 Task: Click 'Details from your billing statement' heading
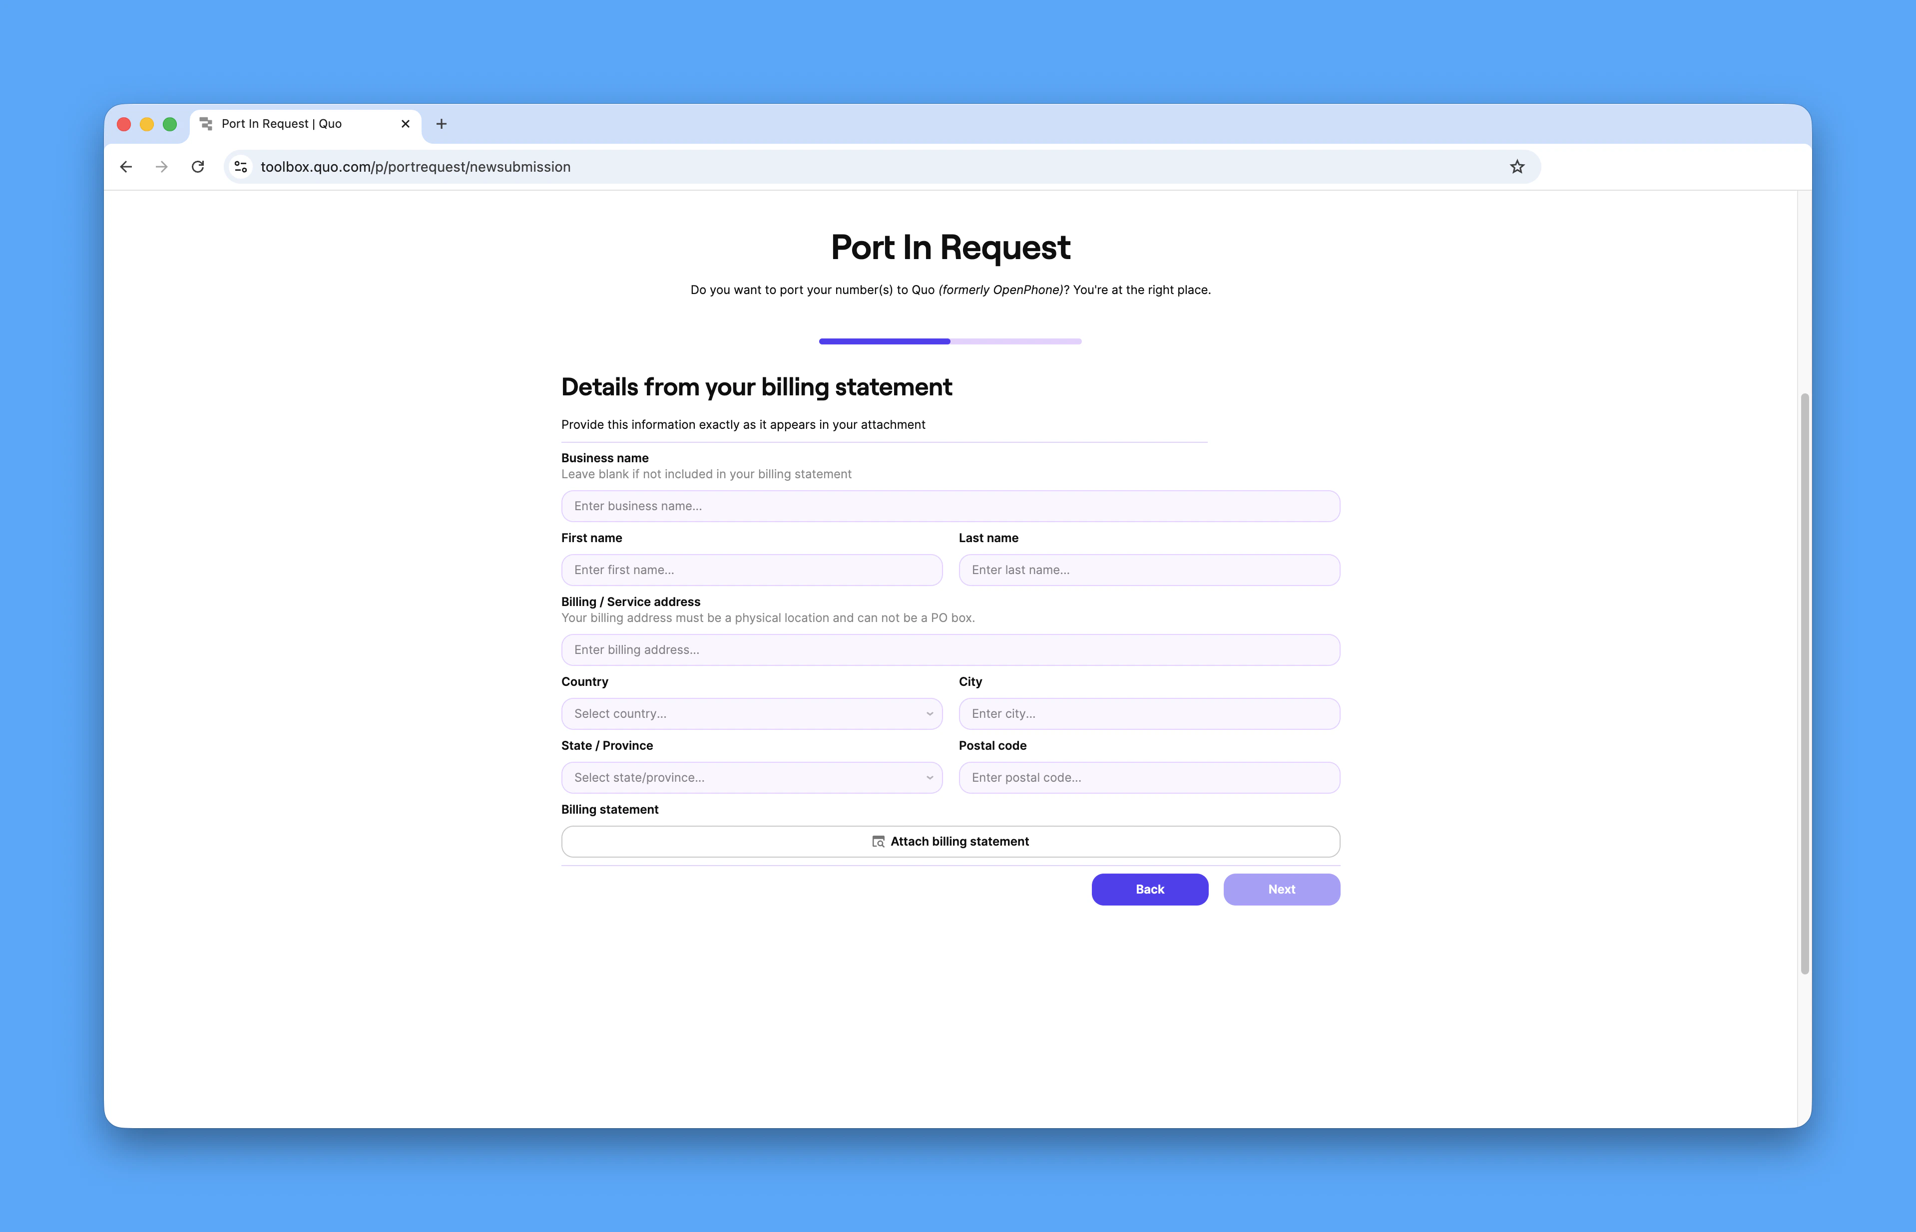tap(756, 387)
